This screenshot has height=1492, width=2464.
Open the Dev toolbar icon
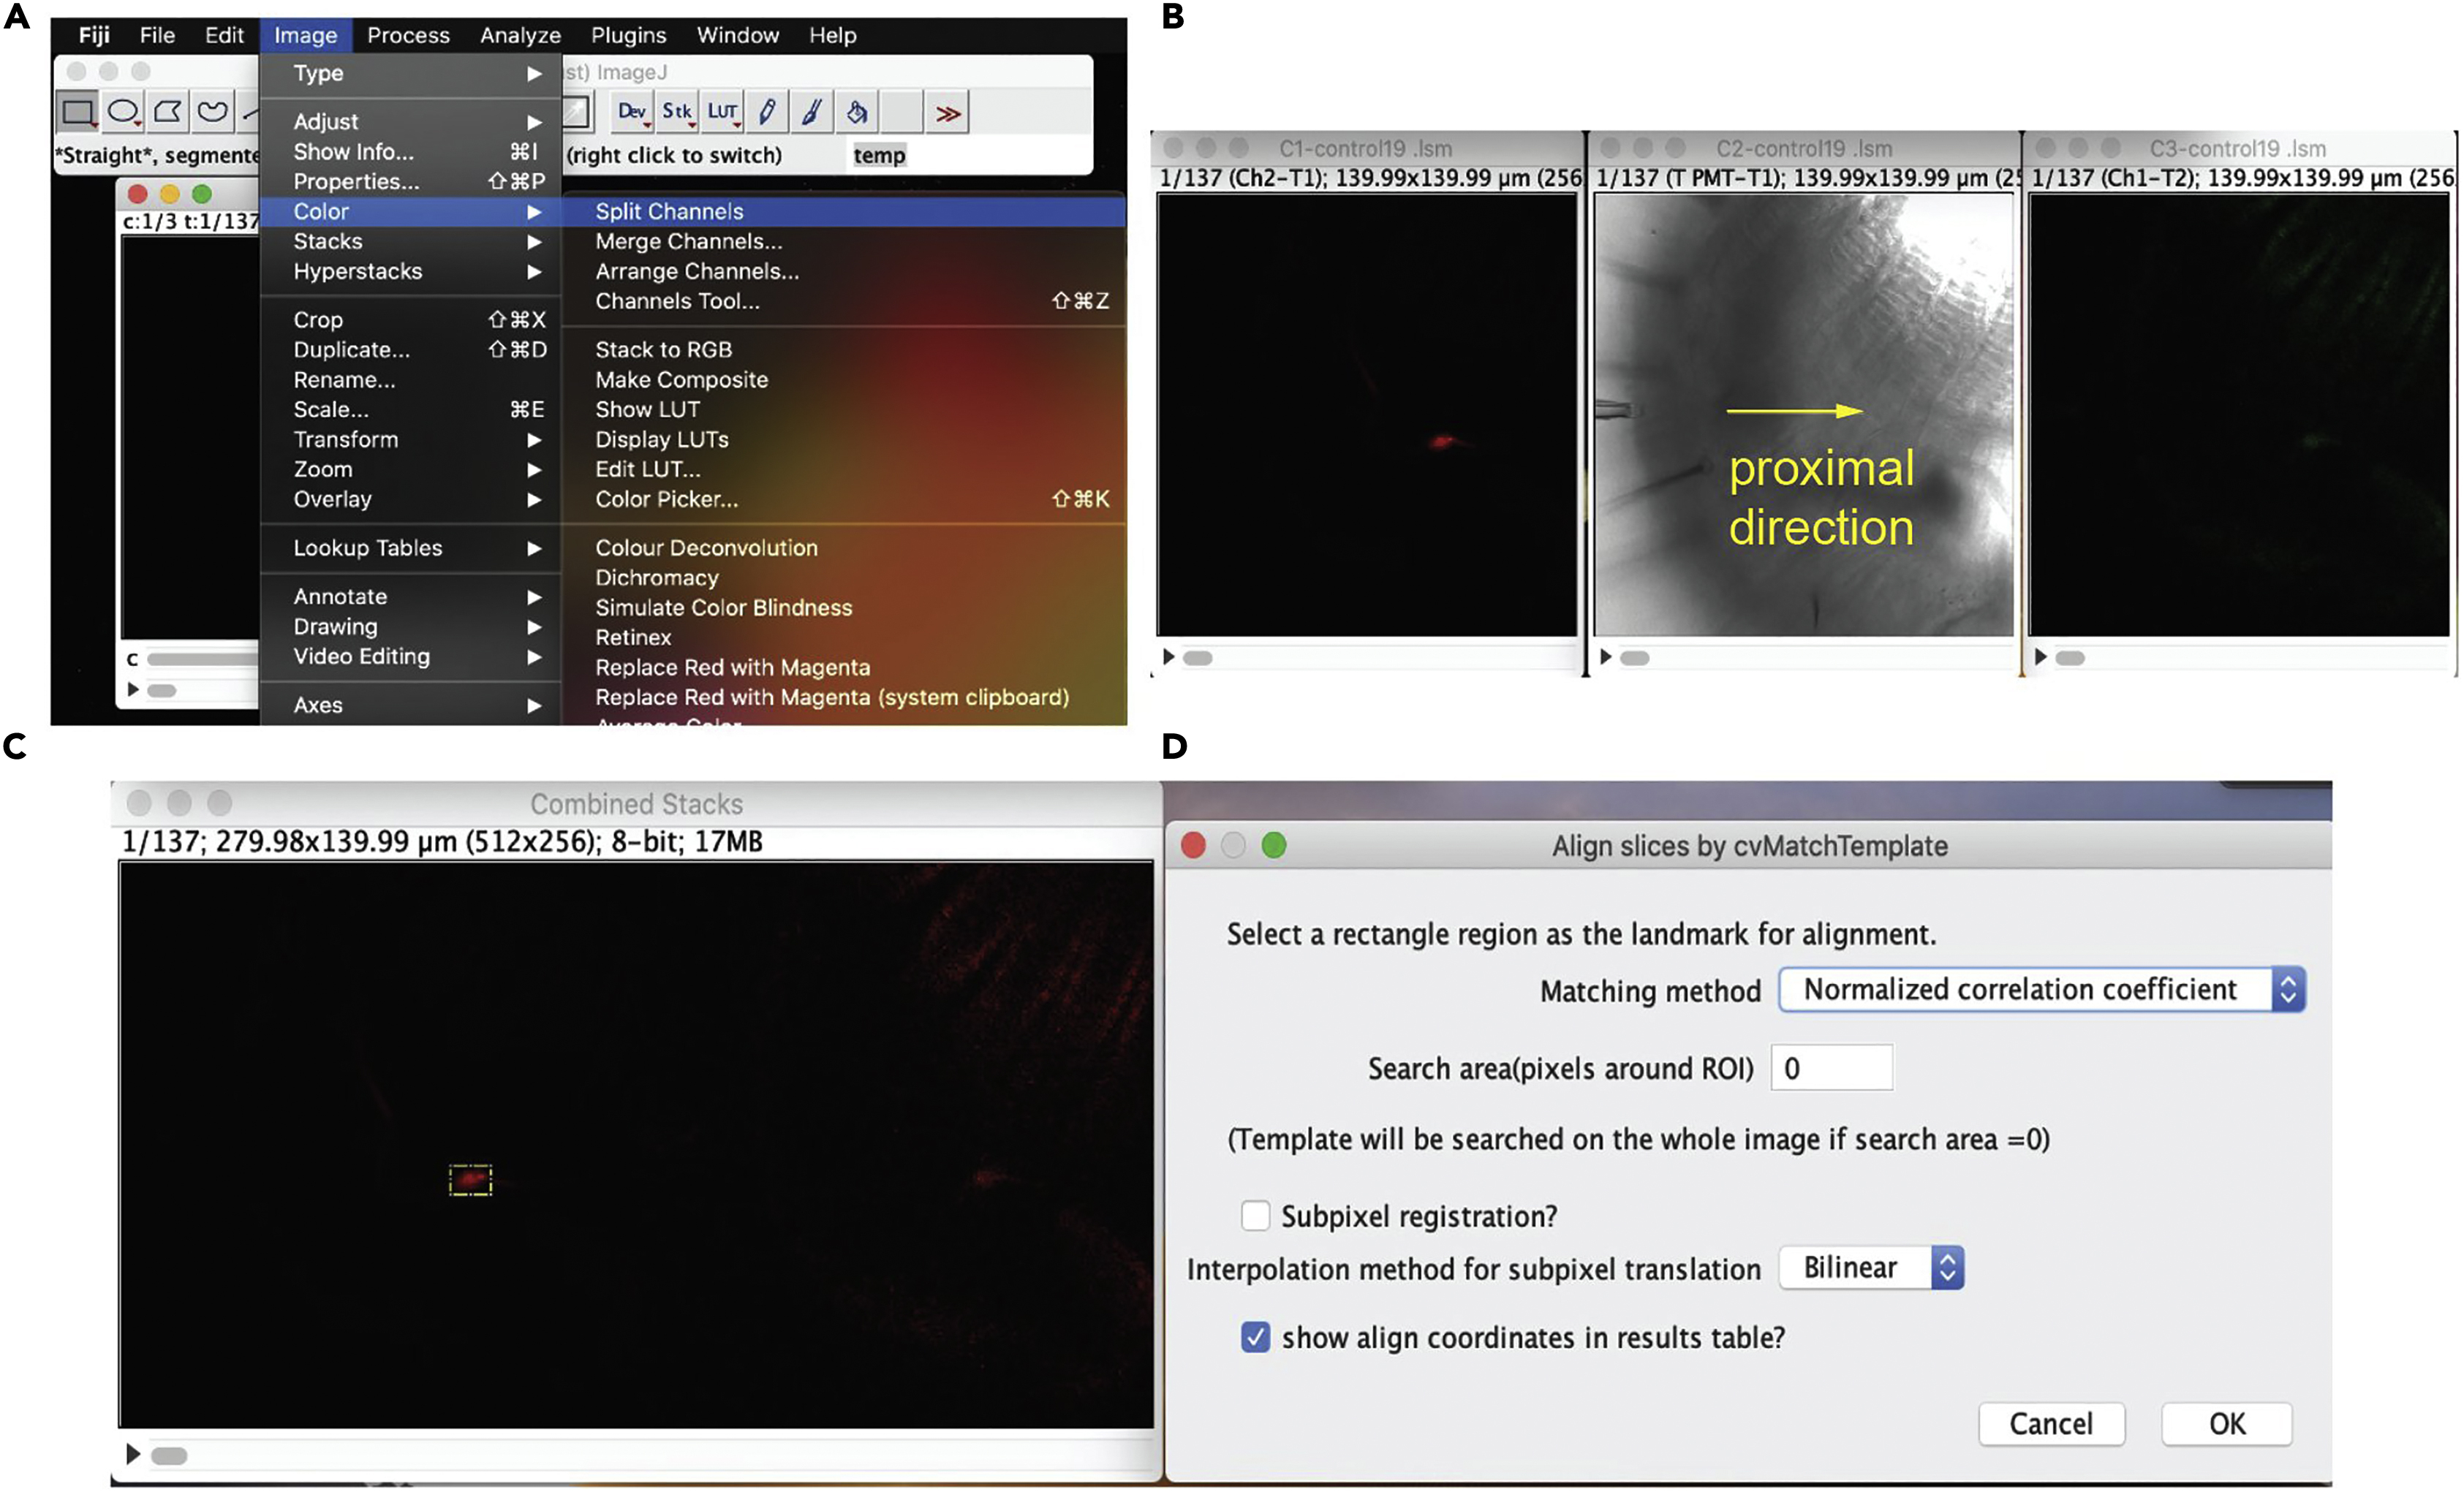tap(630, 111)
